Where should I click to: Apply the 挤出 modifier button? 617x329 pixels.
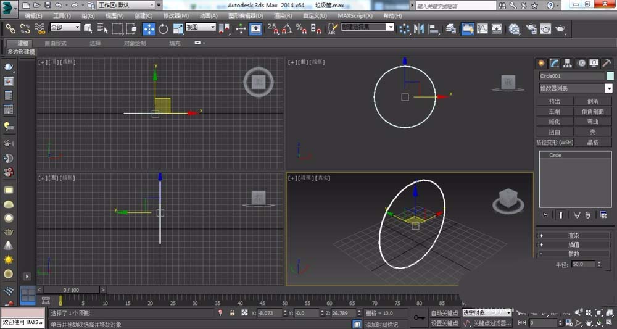pyautogui.click(x=555, y=101)
